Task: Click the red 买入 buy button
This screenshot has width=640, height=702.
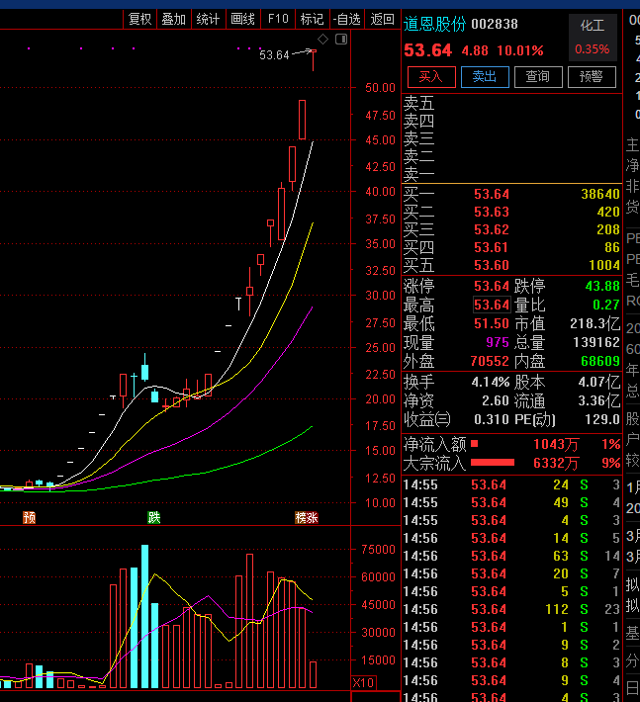Action: (431, 77)
